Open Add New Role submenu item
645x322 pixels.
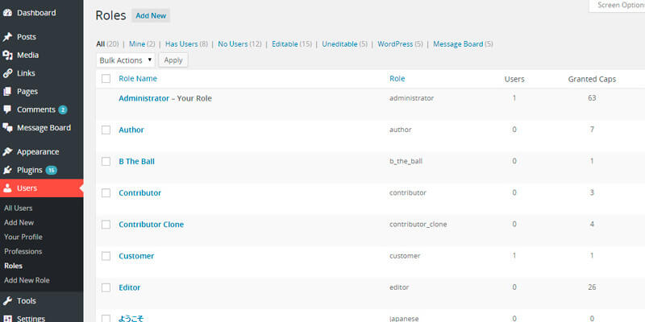[x=27, y=280]
